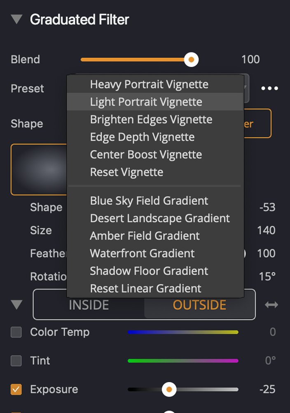Open the preset options ellipsis menu
This screenshot has height=413, width=290.
[269, 88]
